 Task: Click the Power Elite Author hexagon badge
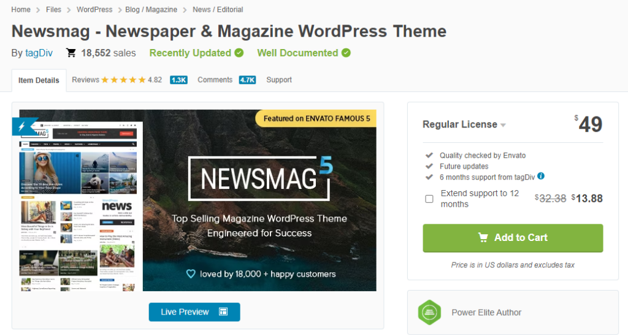coord(429,312)
